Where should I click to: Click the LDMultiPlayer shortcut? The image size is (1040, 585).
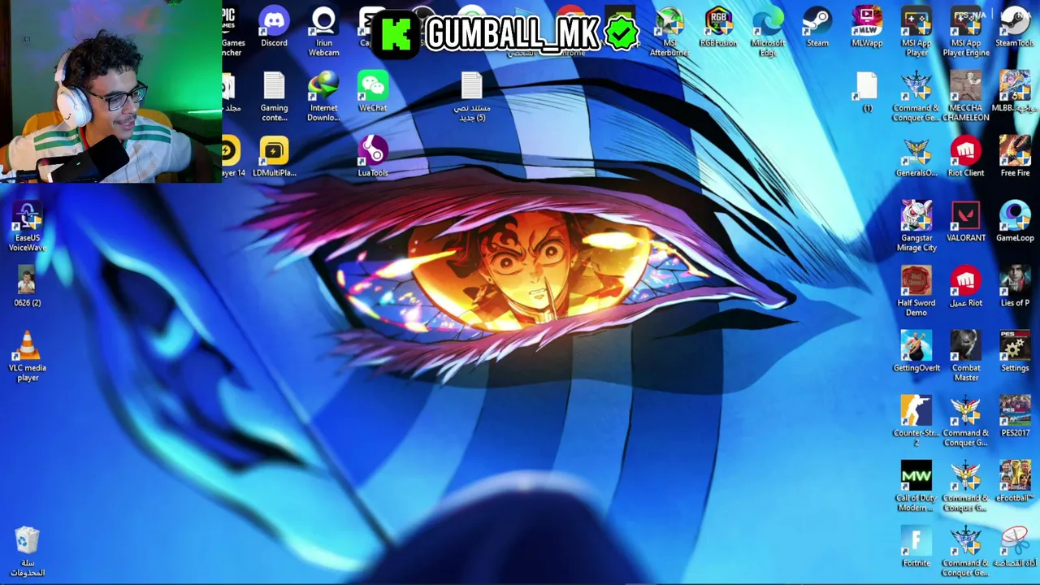click(x=274, y=157)
